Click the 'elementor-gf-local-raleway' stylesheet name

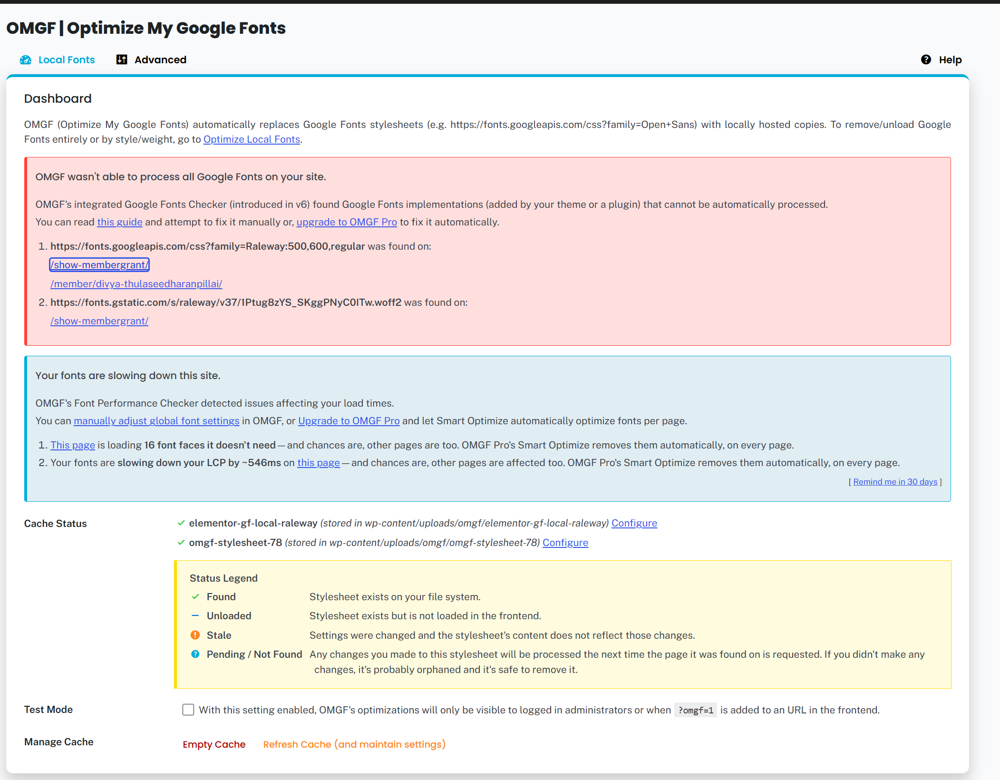click(253, 523)
